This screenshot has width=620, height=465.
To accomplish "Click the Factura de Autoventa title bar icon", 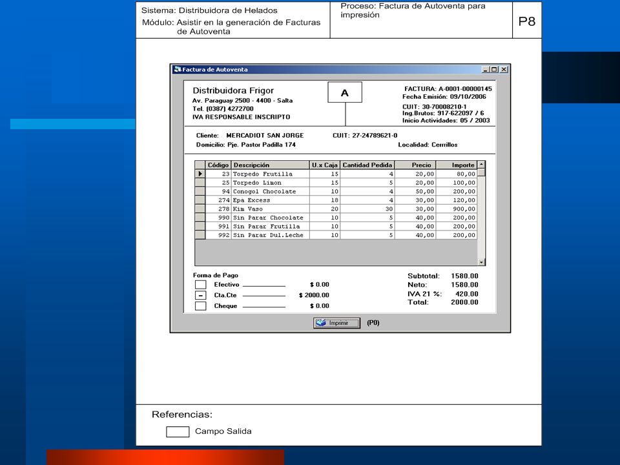I will coord(178,69).
